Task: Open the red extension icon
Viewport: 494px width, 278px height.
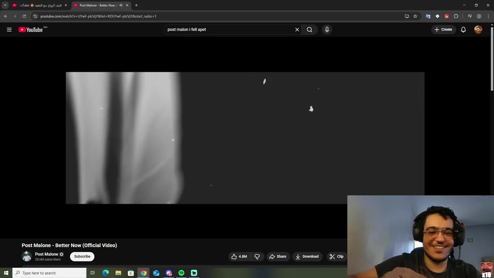Action: 447,16
